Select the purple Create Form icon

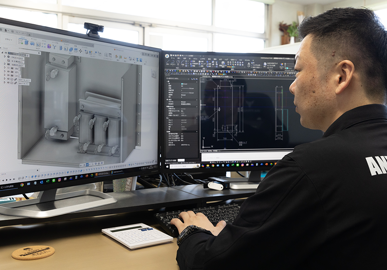coord(49,46)
